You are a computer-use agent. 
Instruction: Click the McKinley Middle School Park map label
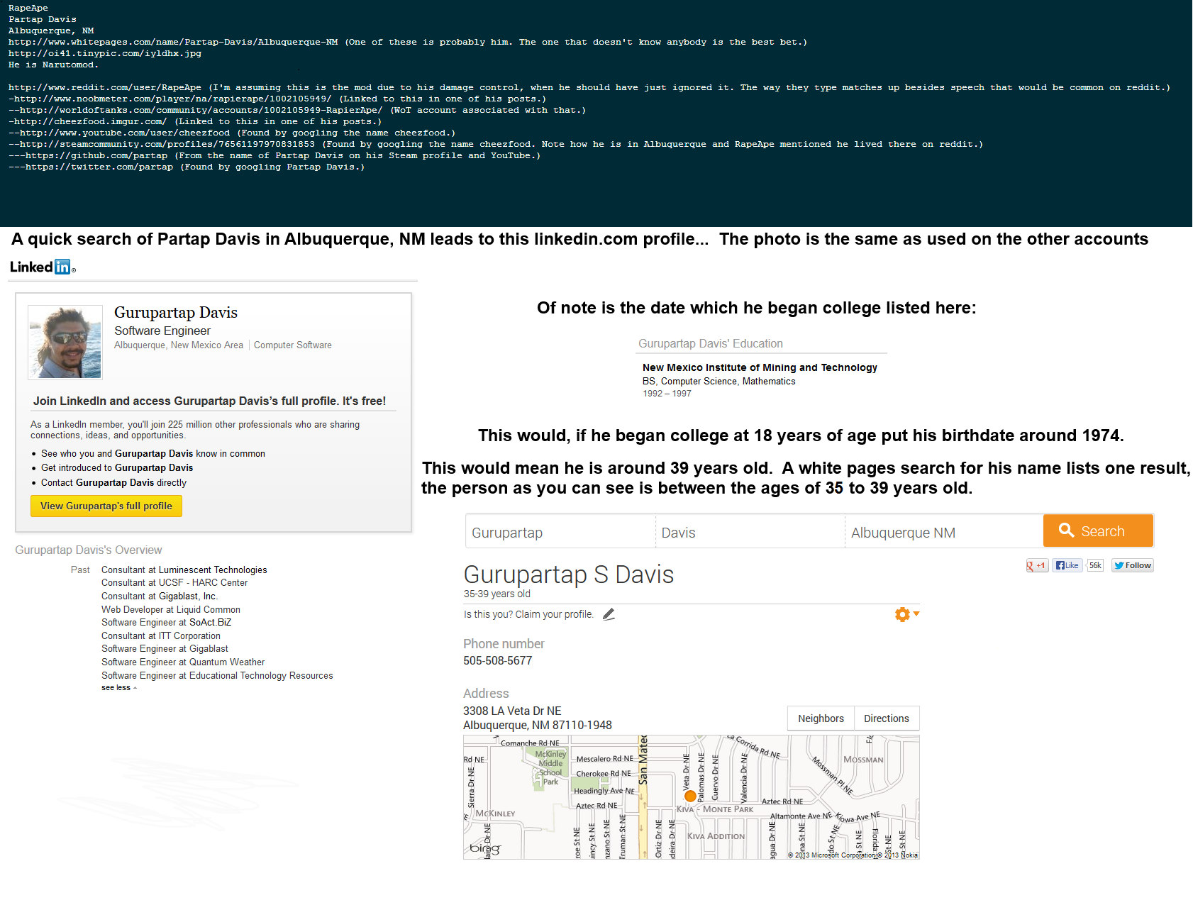pyautogui.click(x=550, y=768)
